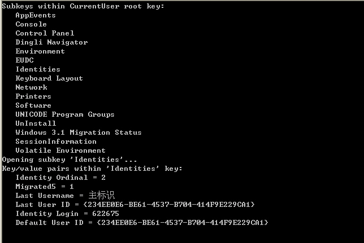Image resolution: width=364 pixels, height=243 pixels.
Task: Click the 'Network' subkey line
Action: [x=31, y=87]
